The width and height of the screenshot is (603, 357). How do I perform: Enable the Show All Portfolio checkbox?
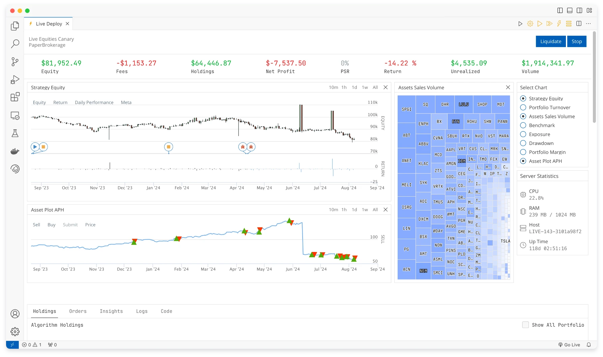coord(525,325)
